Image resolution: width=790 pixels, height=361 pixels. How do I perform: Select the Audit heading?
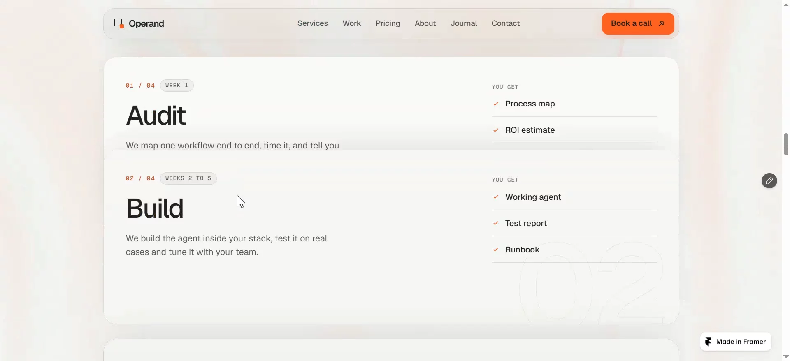pos(156,115)
